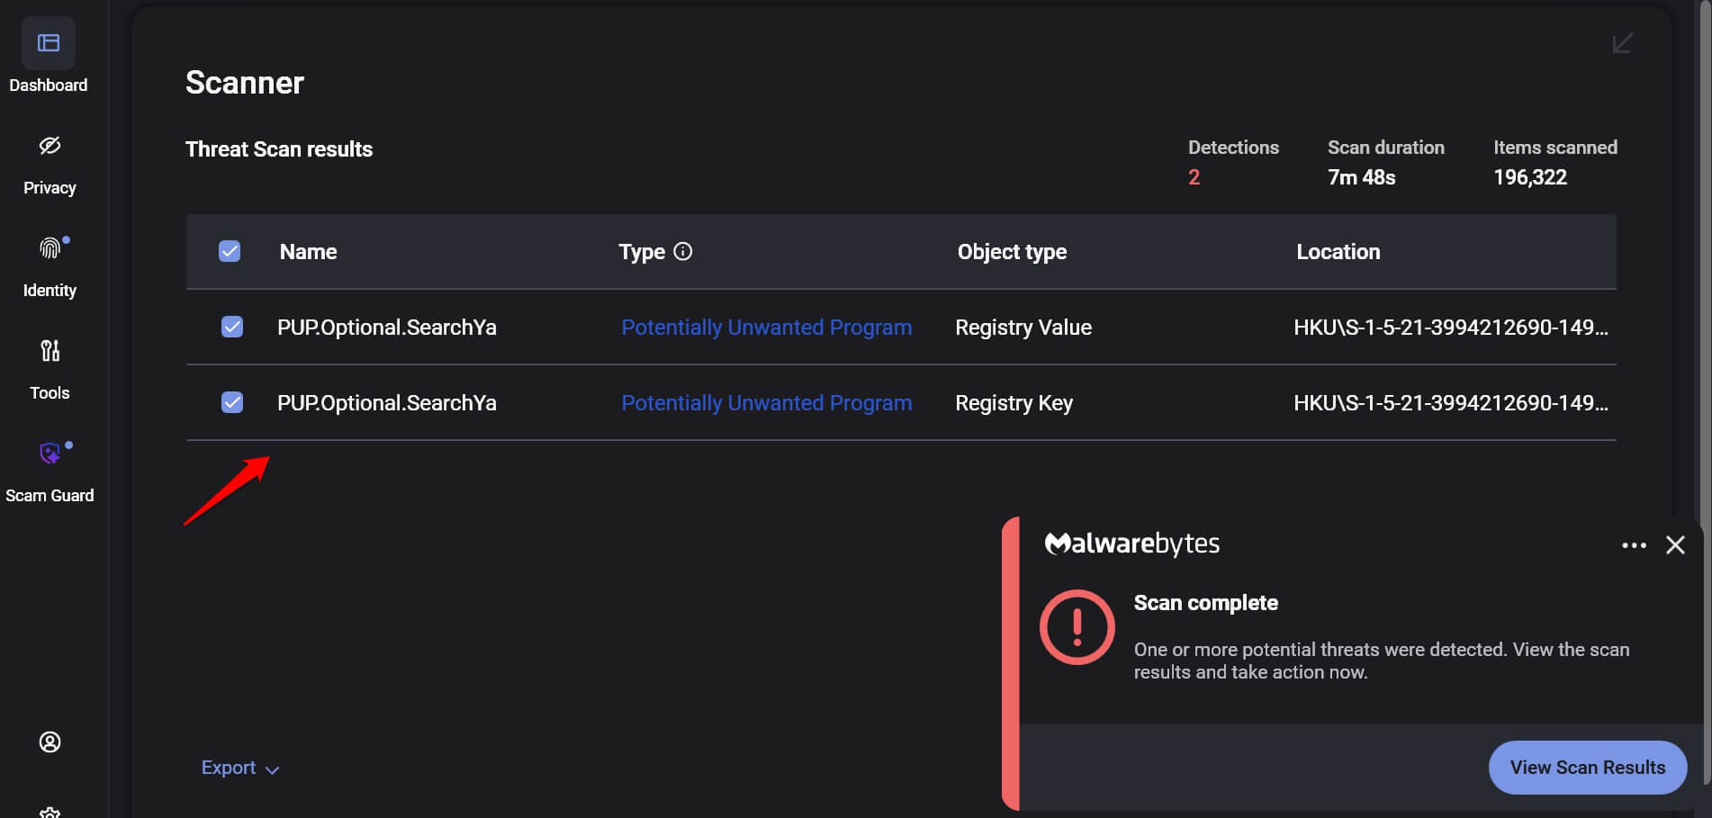Click the Dashboard label in the sidebar
Image resolution: width=1712 pixels, height=818 pixels.
(x=49, y=85)
